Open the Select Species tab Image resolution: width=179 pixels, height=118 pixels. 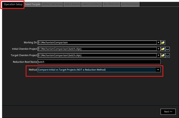point(72,4)
